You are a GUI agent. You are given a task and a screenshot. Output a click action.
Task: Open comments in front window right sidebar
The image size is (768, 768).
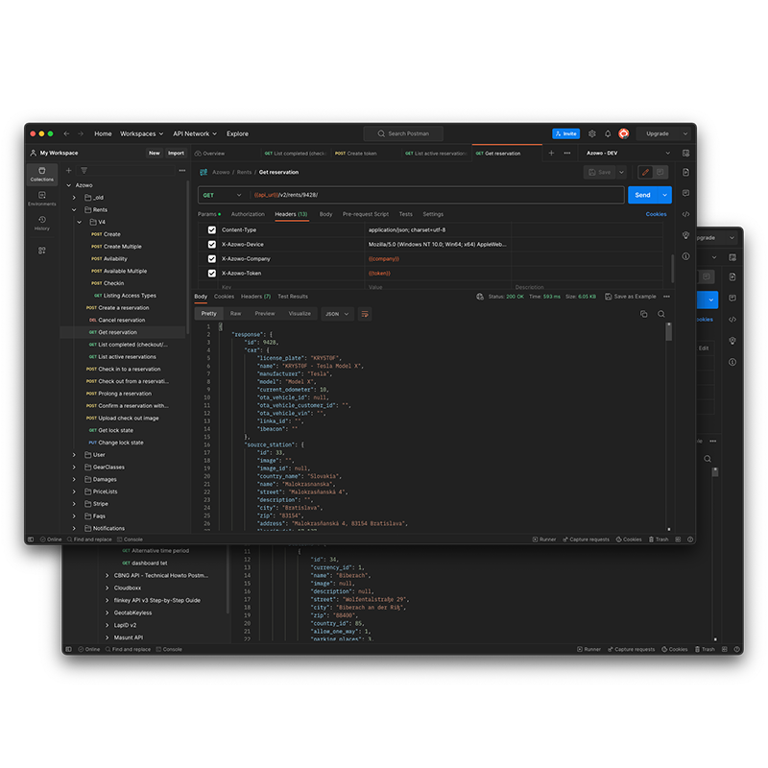(685, 193)
